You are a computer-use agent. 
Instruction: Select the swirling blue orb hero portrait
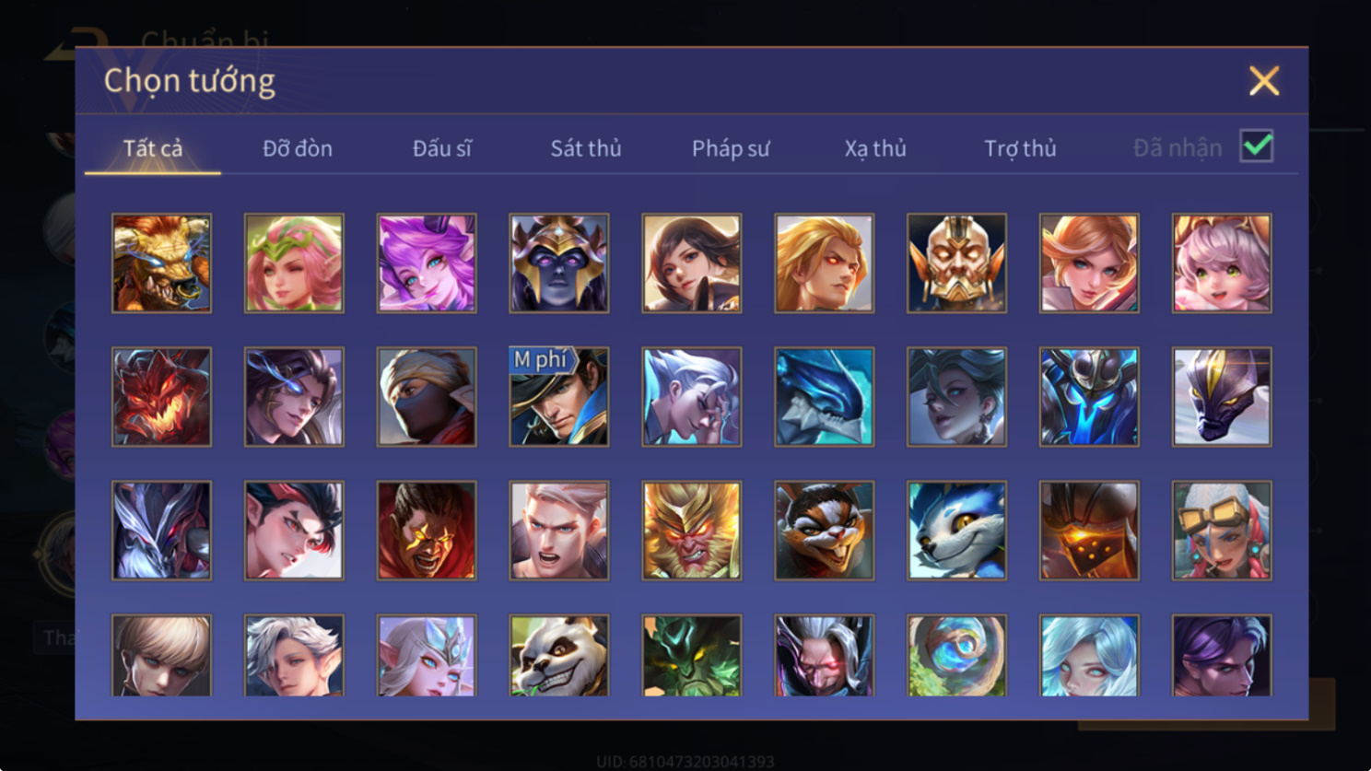coord(956,656)
